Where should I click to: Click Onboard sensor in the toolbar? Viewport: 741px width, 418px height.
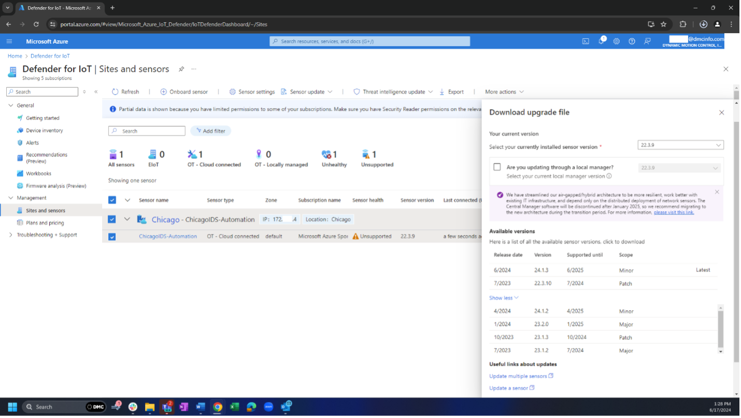pyautogui.click(x=184, y=92)
